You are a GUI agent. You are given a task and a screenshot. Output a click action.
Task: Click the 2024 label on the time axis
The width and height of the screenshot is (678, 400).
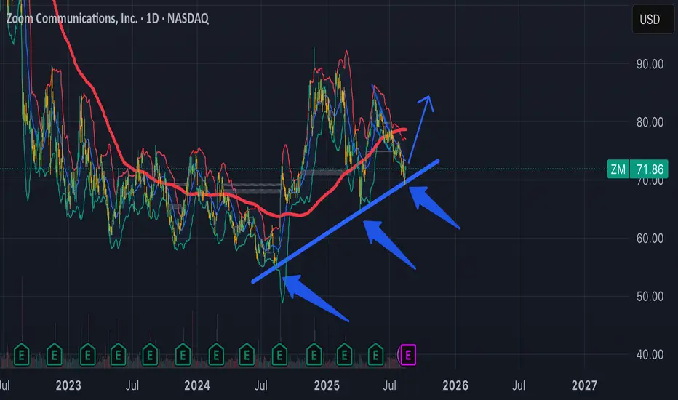tap(197, 385)
